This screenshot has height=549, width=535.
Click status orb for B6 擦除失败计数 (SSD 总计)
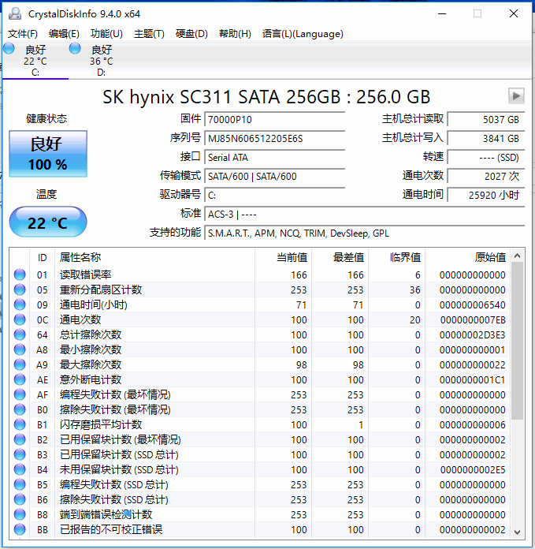click(20, 499)
